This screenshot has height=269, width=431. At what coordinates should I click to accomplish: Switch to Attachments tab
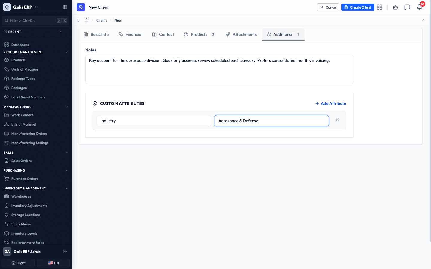[x=241, y=34]
